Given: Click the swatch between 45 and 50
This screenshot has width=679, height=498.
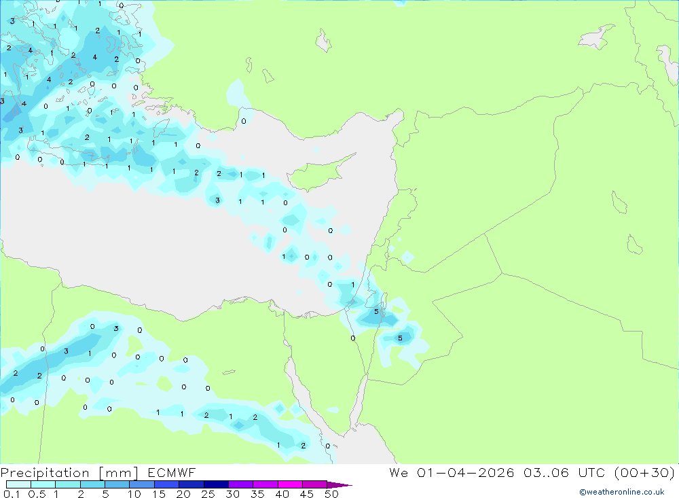Looking at the screenshot, I should click(314, 484).
